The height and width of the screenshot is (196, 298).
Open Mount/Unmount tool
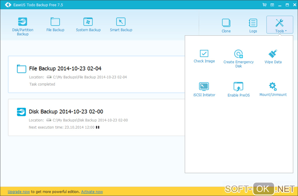click(273, 89)
